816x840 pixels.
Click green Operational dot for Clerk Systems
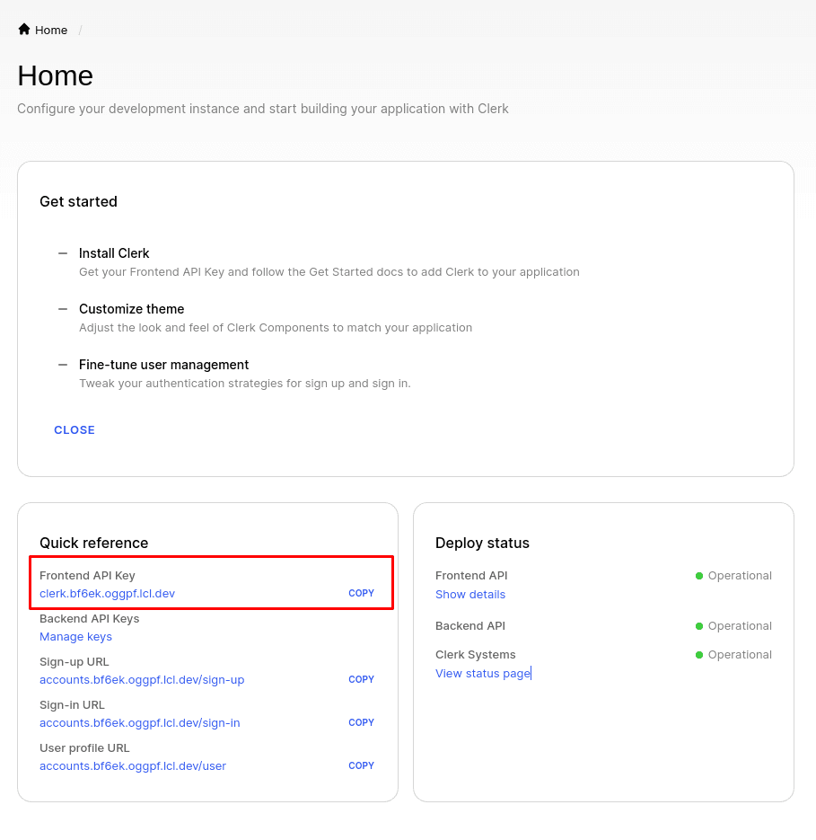pyautogui.click(x=698, y=655)
